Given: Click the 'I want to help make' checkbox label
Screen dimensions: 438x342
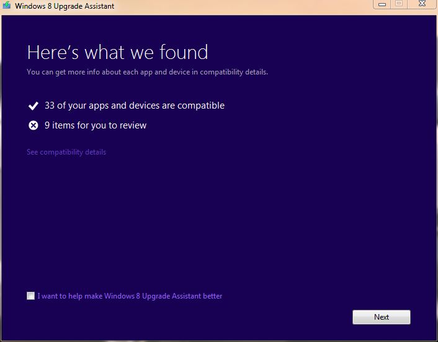Looking at the screenshot, I should pyautogui.click(x=130, y=296).
